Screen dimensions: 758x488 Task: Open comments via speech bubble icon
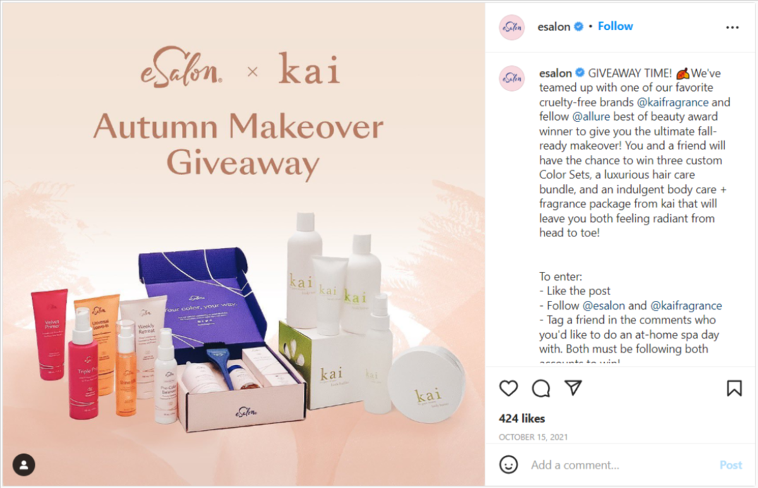(x=541, y=388)
